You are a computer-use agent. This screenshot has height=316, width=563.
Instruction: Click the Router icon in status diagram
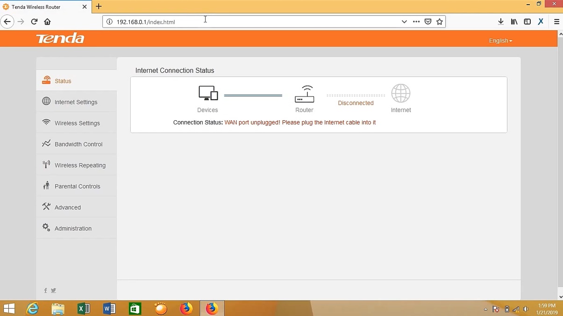(x=305, y=94)
